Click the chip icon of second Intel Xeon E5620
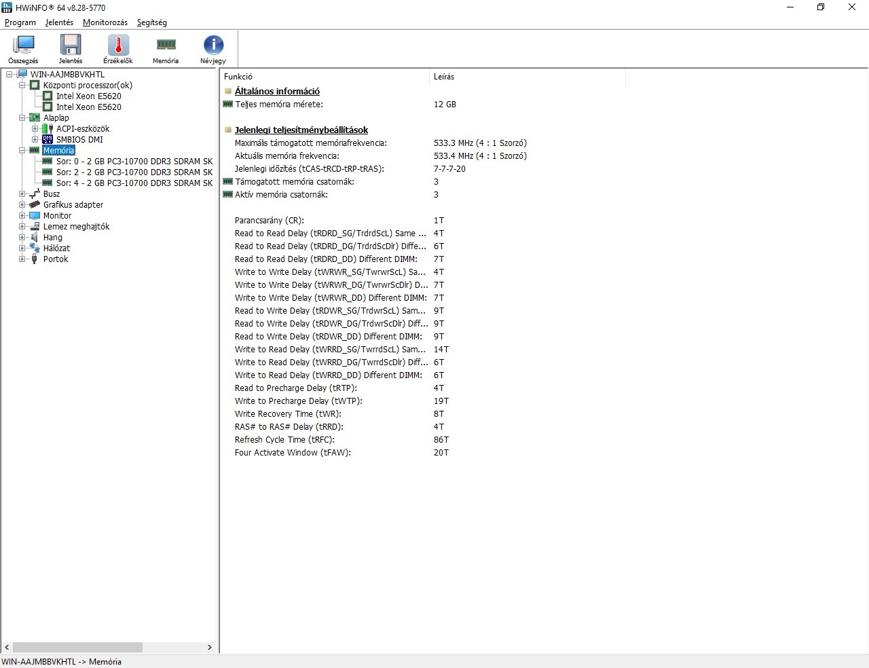The image size is (869, 668). pos(48,107)
